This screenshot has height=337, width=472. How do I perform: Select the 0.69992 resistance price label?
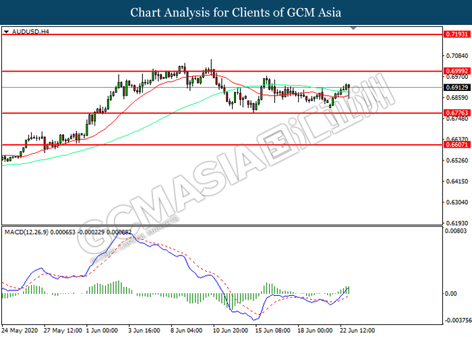pyautogui.click(x=457, y=71)
